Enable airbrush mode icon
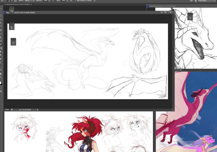 71,1
